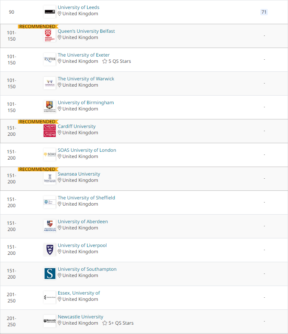The height and width of the screenshot is (334, 288).
Task: Click the Cardiff University red logo
Action: pyautogui.click(x=49, y=131)
